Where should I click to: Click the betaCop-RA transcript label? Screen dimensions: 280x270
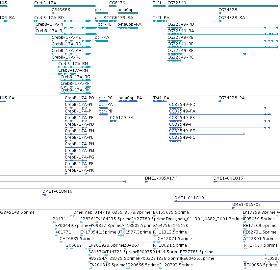[x=129, y=24]
